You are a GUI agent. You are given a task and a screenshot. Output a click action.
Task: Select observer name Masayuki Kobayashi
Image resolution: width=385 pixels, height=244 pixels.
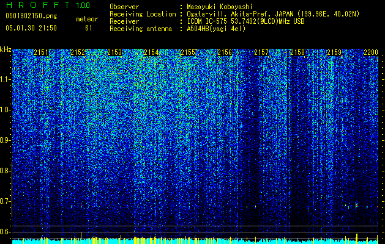(219, 7)
